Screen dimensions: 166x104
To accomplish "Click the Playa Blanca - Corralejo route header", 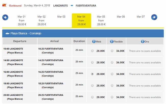I will [x=83, y=33].
